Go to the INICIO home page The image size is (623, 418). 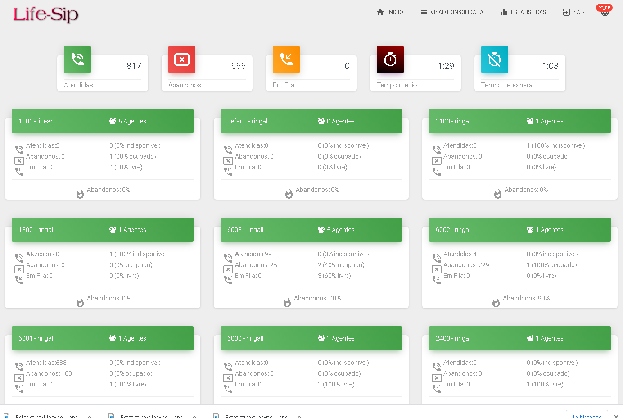pyautogui.click(x=390, y=12)
